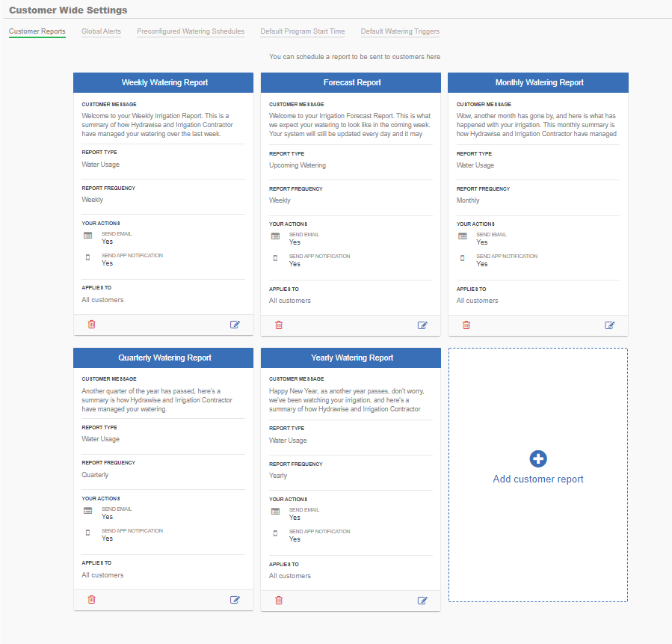Viewport: 672px width, 644px height.
Task: Click the Yearly Watering Report header
Action: click(x=351, y=358)
